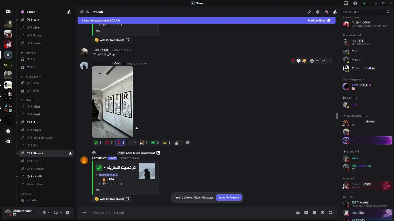Viewport: 394px width, 221px height.
Task: Collapse the Kick Live category
Action: pos(31,76)
